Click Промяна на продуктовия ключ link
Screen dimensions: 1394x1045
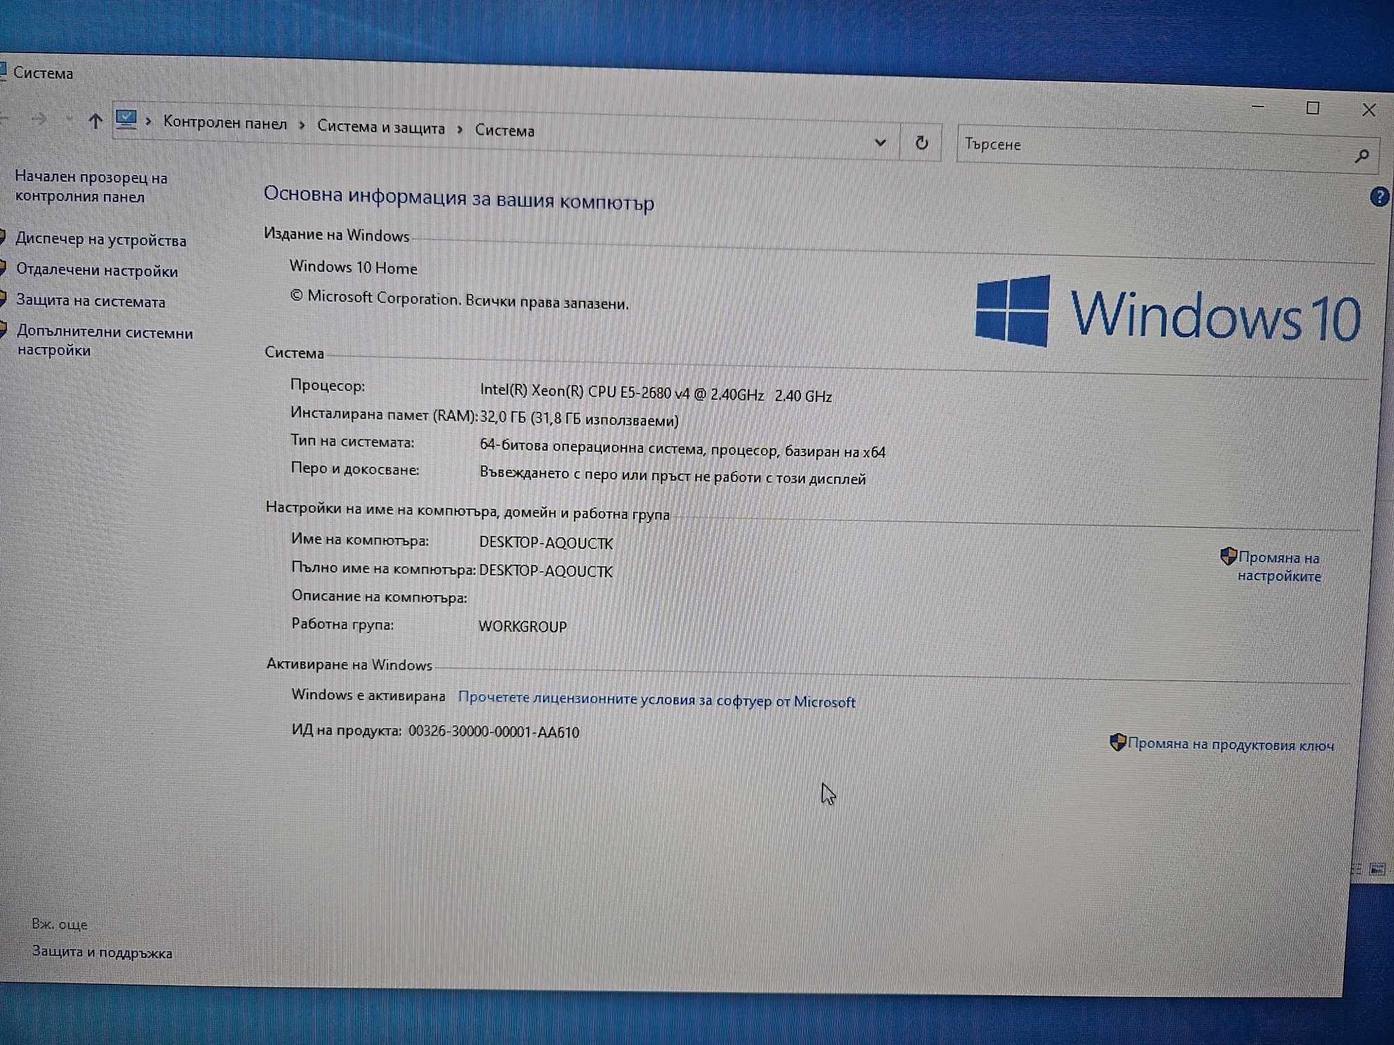click(1230, 744)
